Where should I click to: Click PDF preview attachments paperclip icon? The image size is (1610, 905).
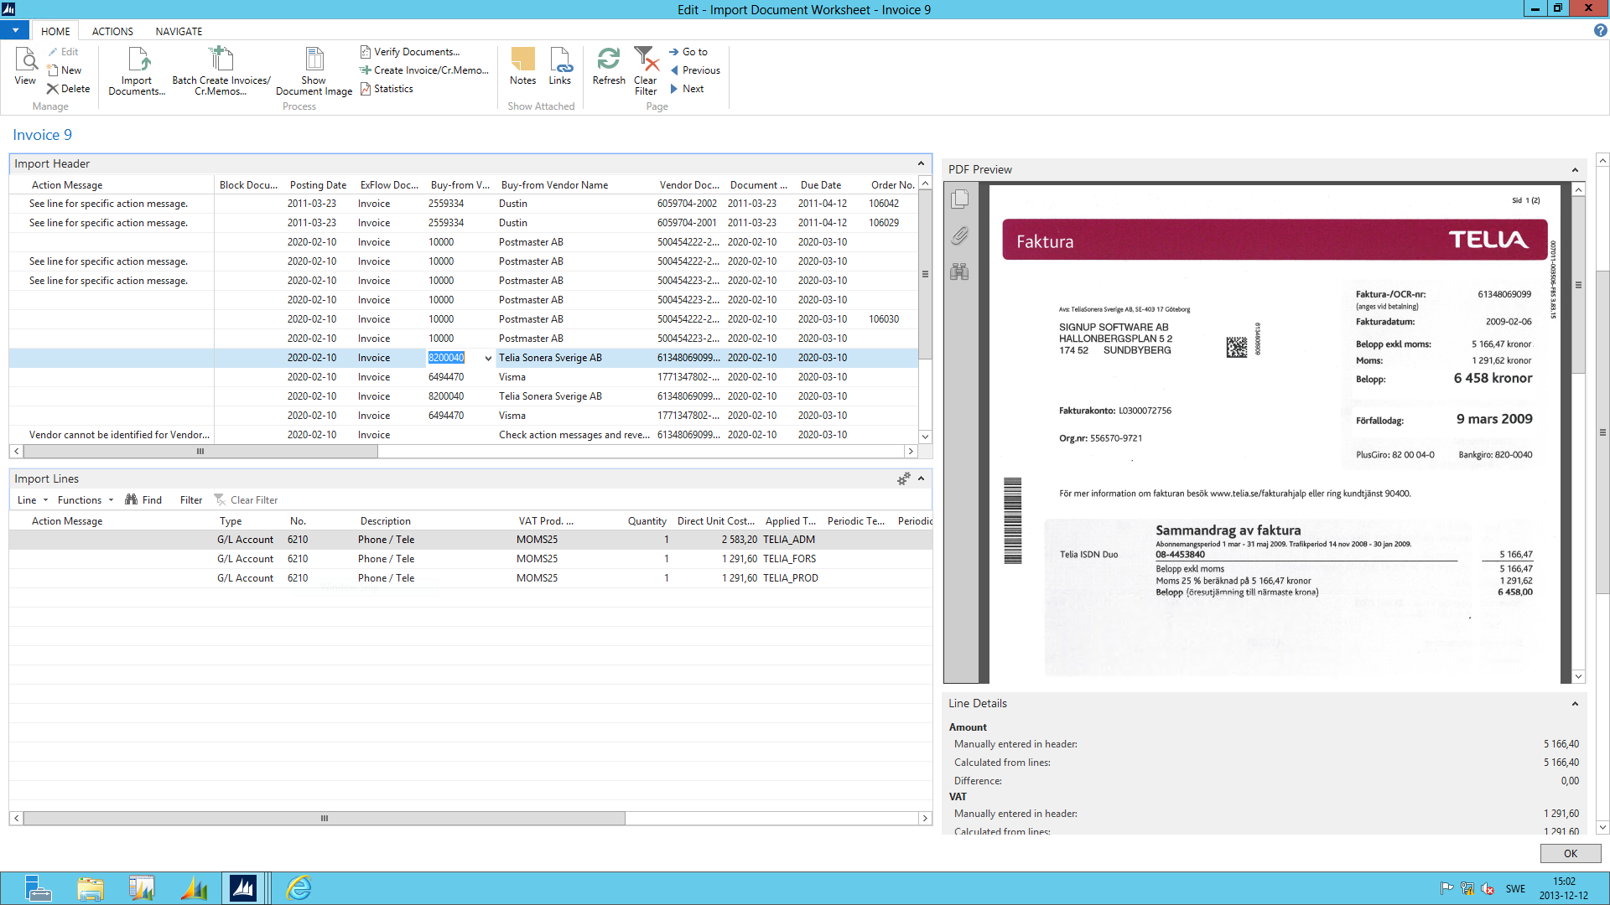point(960,235)
